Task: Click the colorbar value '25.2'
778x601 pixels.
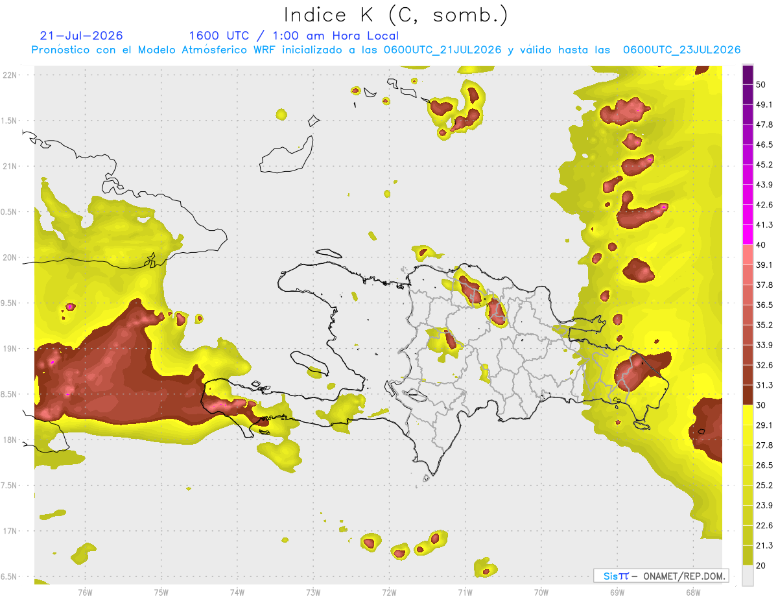Action: 764,485
